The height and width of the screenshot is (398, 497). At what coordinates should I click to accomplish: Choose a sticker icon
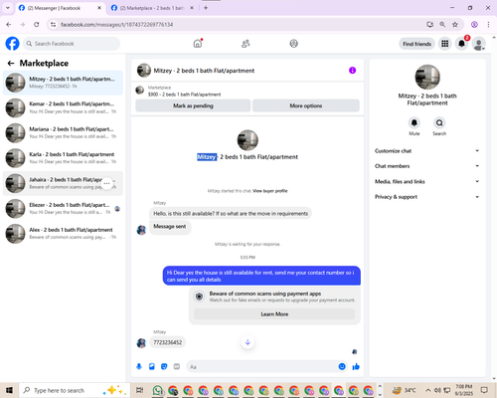(164, 366)
